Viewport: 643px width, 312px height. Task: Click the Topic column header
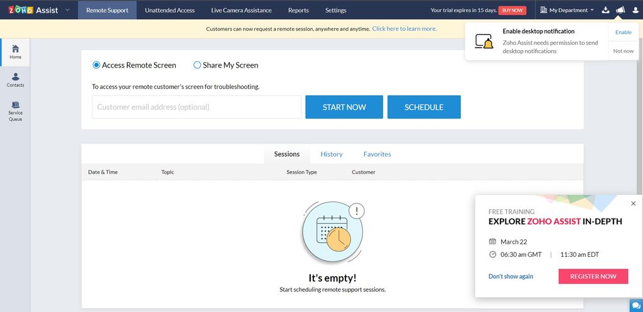click(168, 172)
